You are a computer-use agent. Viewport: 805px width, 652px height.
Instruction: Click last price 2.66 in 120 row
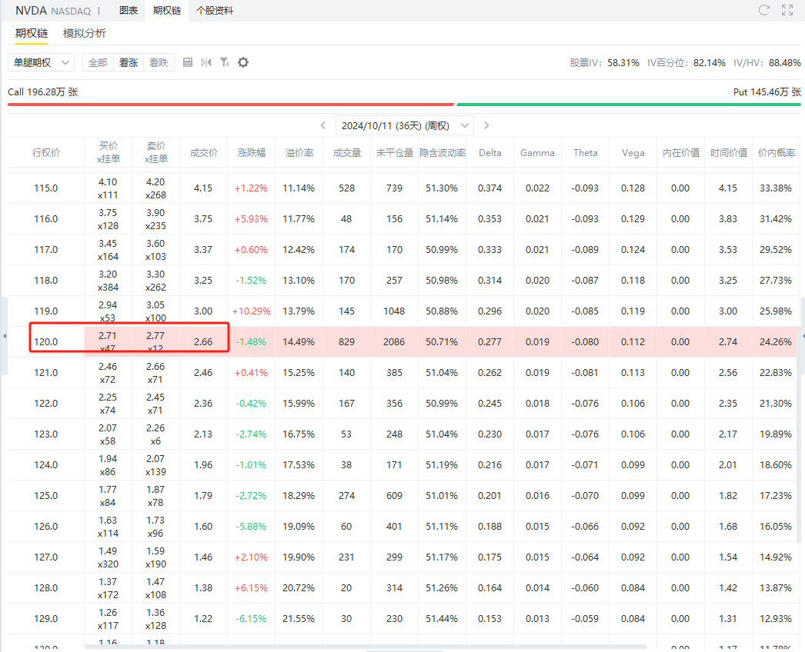point(203,341)
